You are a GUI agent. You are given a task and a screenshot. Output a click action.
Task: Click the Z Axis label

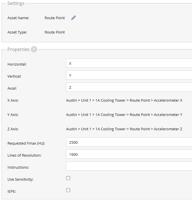click(13, 129)
